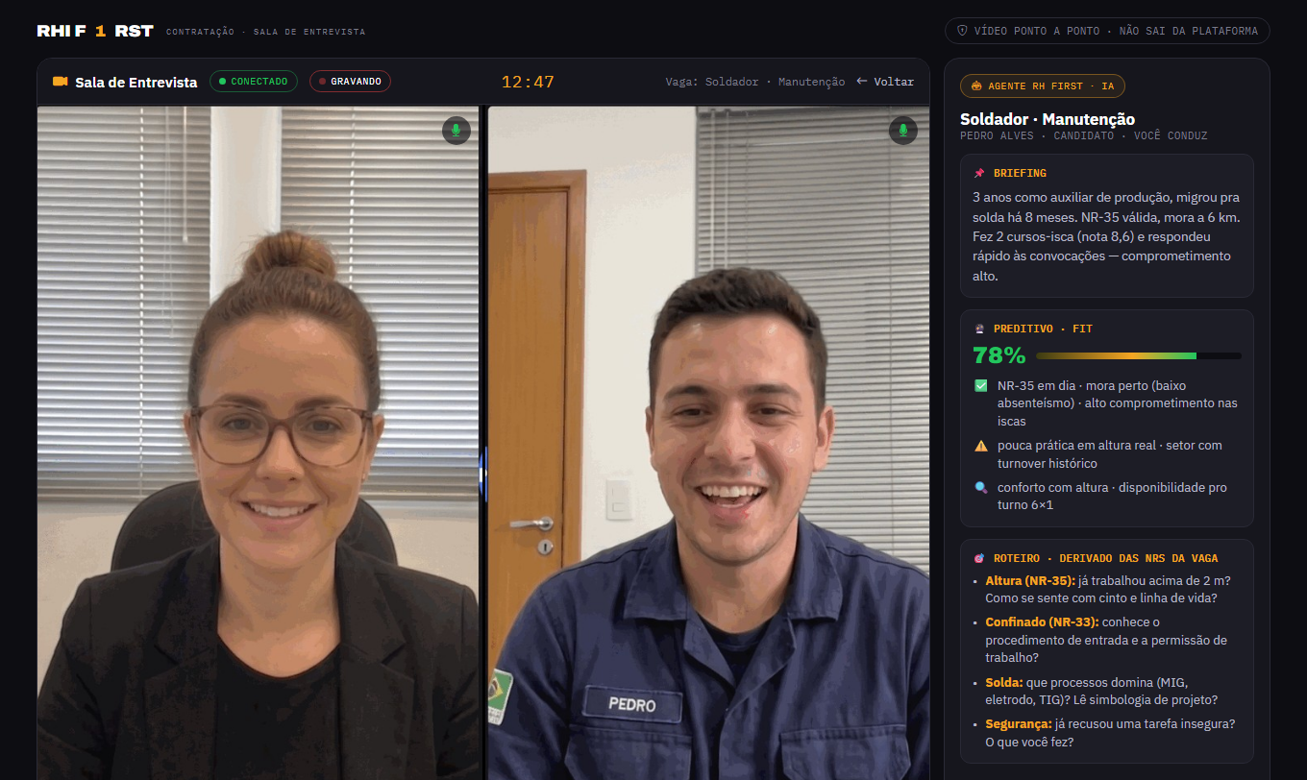Screen dimensions: 1307x780
Task: Click the Segurança script question
Action: (1110, 733)
